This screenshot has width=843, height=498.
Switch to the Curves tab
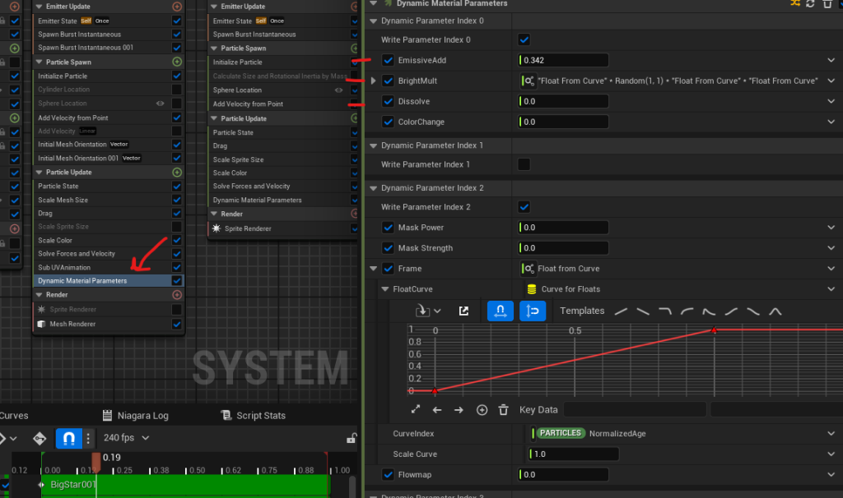pyautogui.click(x=14, y=415)
